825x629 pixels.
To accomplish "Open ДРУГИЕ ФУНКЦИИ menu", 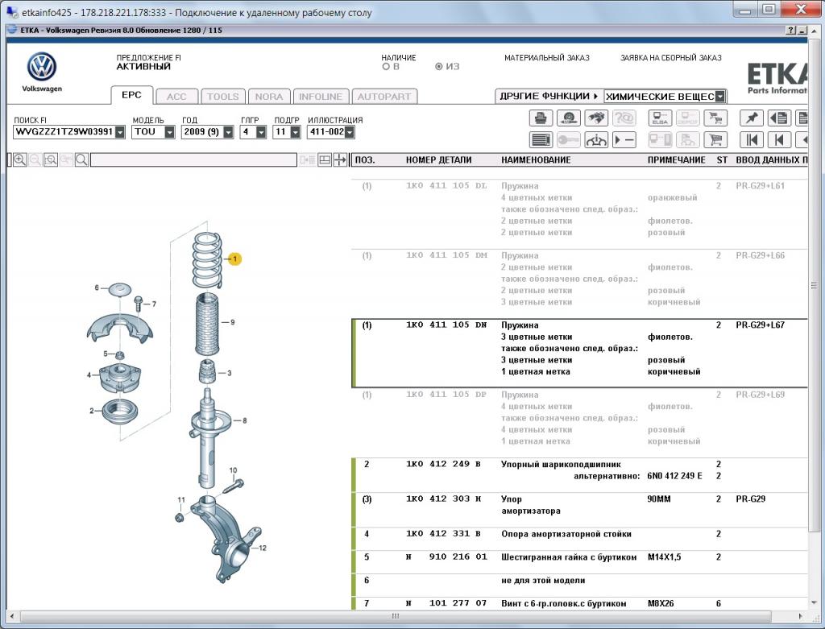I will point(549,97).
